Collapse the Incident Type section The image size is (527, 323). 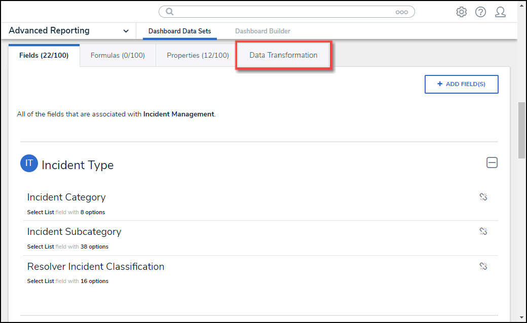492,163
